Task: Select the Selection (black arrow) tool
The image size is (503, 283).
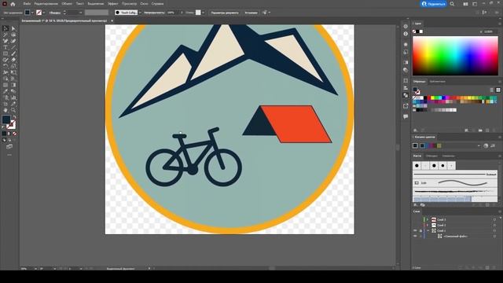Action: 6,28
